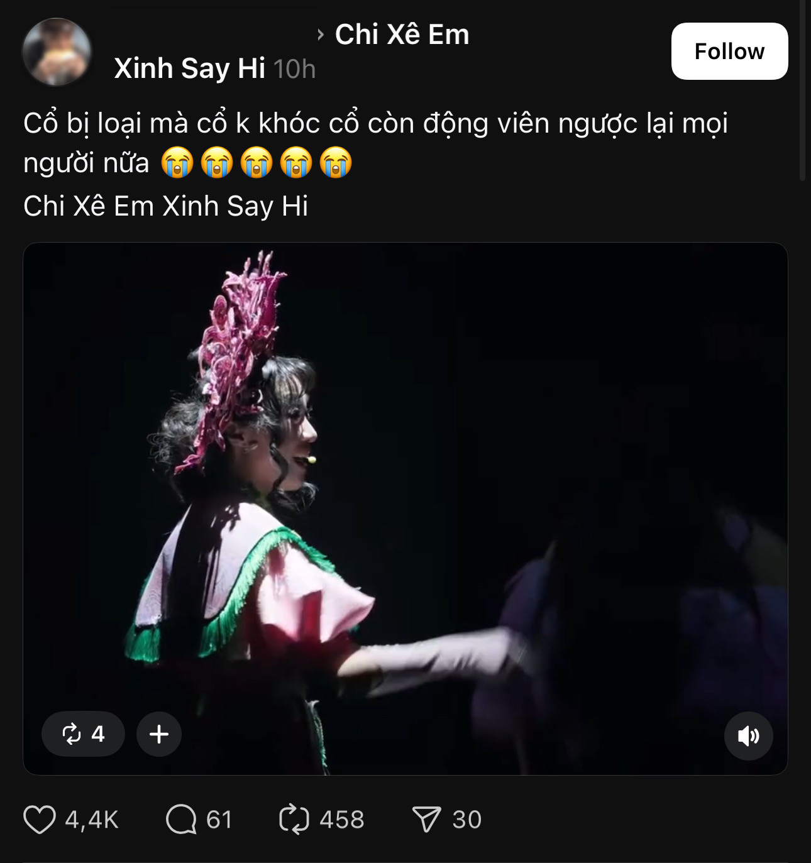
Task: Share the post with the paper plane icon
Action: coord(426,820)
